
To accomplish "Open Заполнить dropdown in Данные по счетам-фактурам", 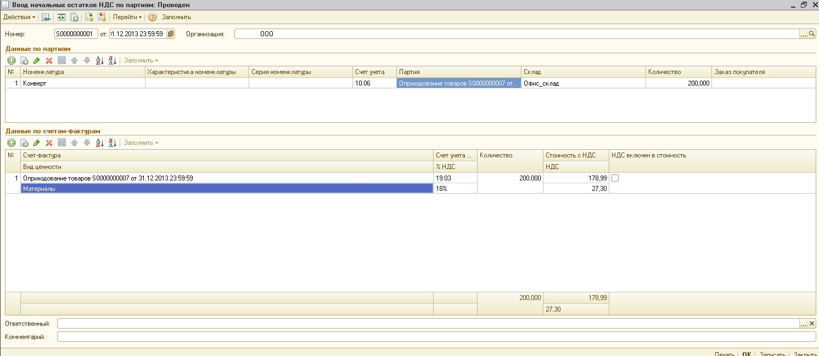I will point(141,143).
